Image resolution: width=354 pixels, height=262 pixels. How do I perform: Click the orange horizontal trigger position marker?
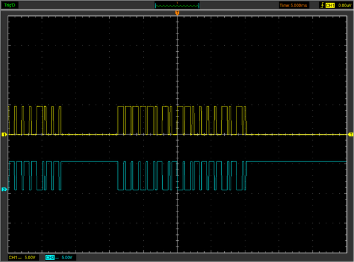pyautogui.click(x=177, y=13)
